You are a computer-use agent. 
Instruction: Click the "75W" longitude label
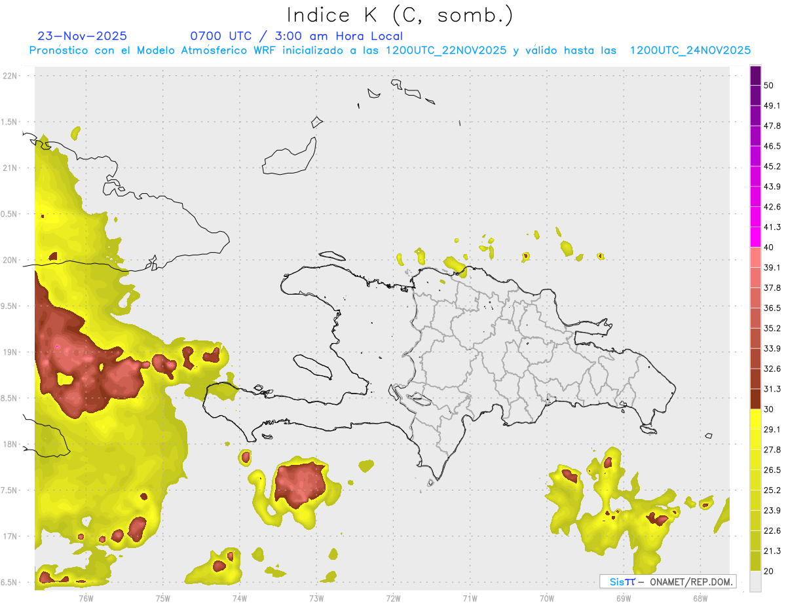pos(162,598)
